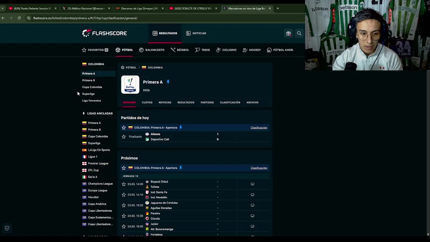This screenshot has width=430, height=242.
Task: Open the search magnifier icon
Action: click(299, 33)
